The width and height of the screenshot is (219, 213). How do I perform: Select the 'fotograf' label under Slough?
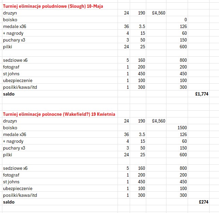(x=11, y=67)
